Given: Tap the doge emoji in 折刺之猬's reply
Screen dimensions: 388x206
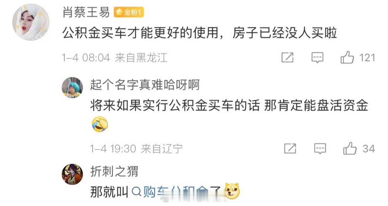Looking at the screenshot, I should click(232, 191).
